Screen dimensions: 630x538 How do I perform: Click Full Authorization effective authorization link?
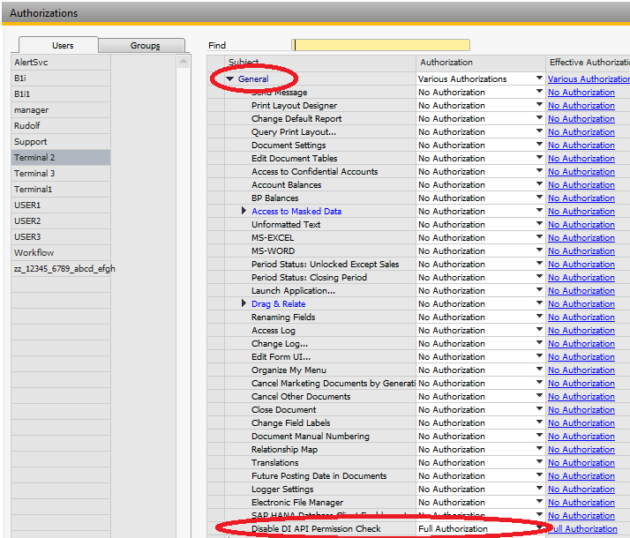[x=583, y=529]
